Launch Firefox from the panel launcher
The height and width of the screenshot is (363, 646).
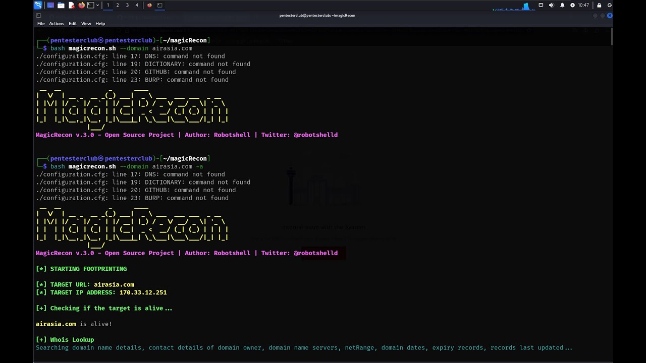click(x=81, y=5)
